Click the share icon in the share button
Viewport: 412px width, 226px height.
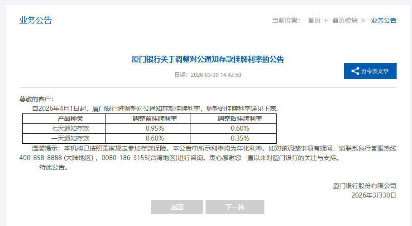point(355,71)
